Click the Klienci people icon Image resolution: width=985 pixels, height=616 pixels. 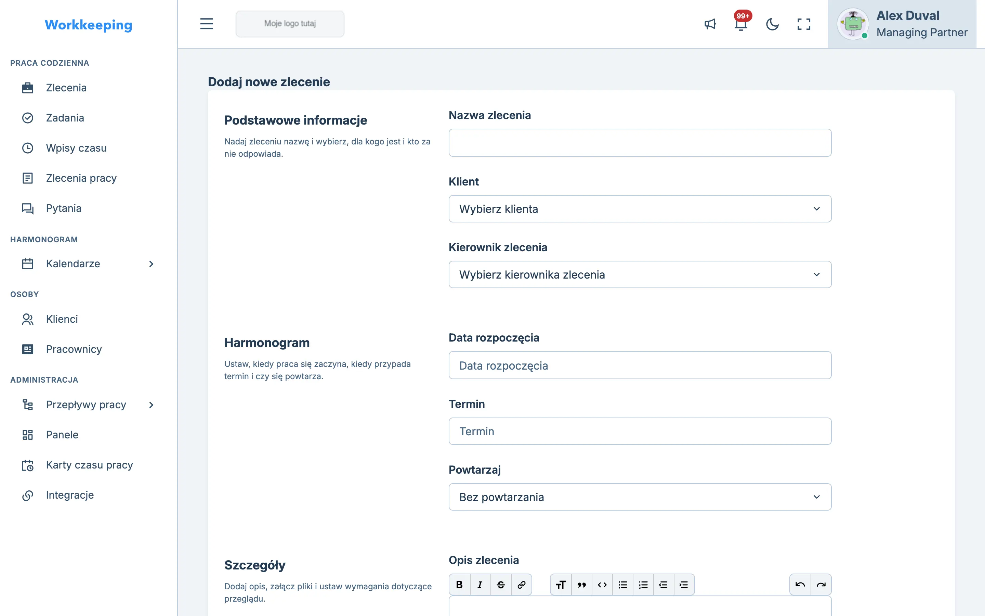[28, 319]
